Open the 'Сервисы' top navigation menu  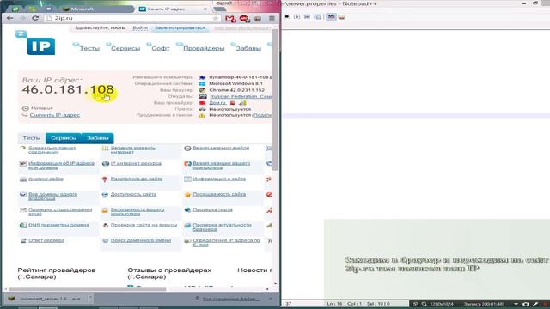tap(125, 48)
